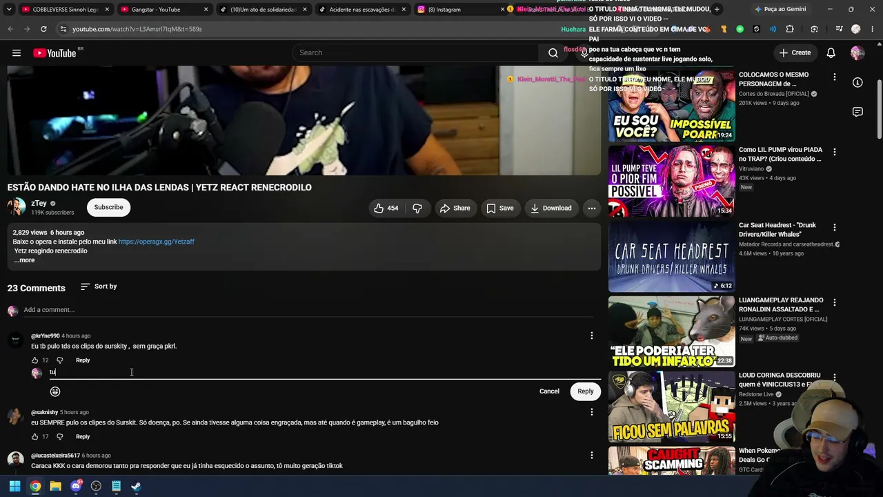Reply to @saknishy's comment

[x=83, y=437]
